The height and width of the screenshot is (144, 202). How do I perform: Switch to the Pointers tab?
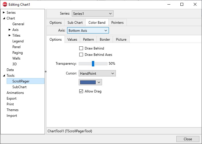(x=117, y=23)
